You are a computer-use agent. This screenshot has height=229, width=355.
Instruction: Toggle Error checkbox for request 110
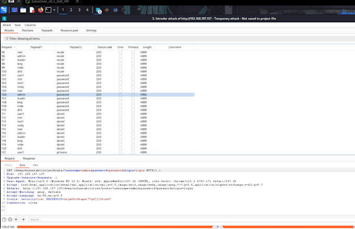pos(121,110)
